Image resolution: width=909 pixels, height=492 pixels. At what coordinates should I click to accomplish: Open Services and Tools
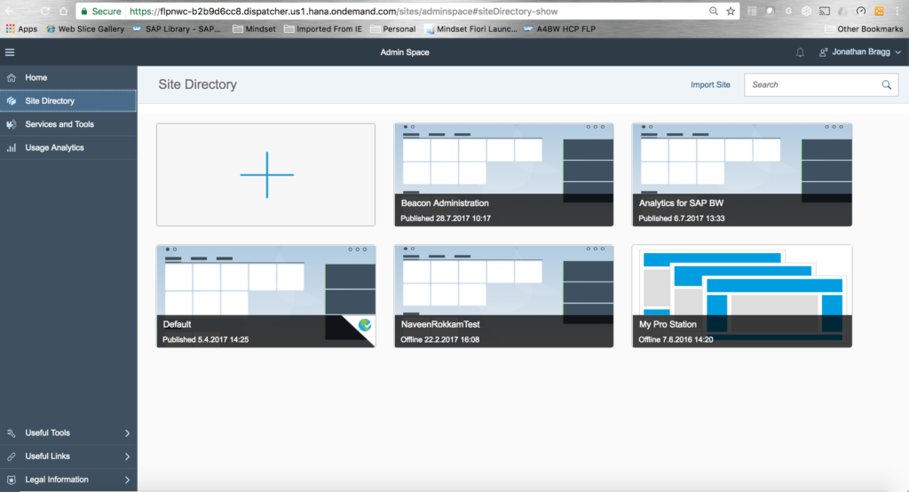coord(68,124)
